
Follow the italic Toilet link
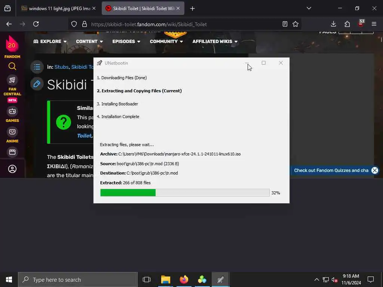84,136
